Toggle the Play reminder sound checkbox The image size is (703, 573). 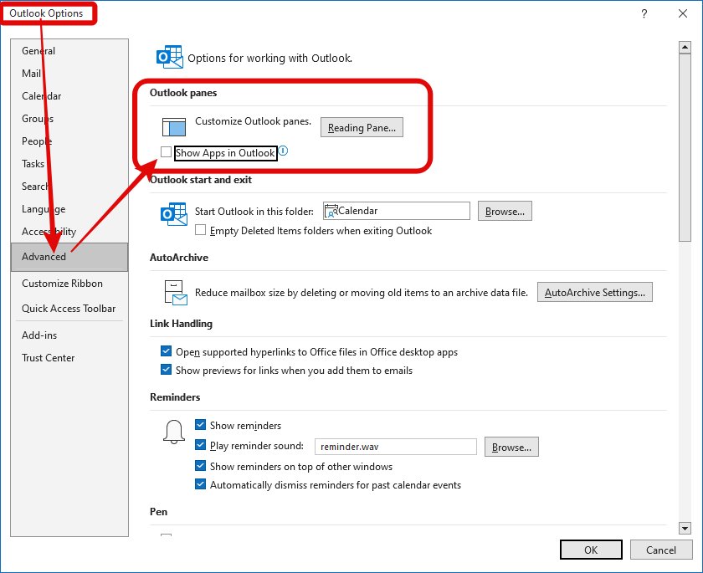200,445
